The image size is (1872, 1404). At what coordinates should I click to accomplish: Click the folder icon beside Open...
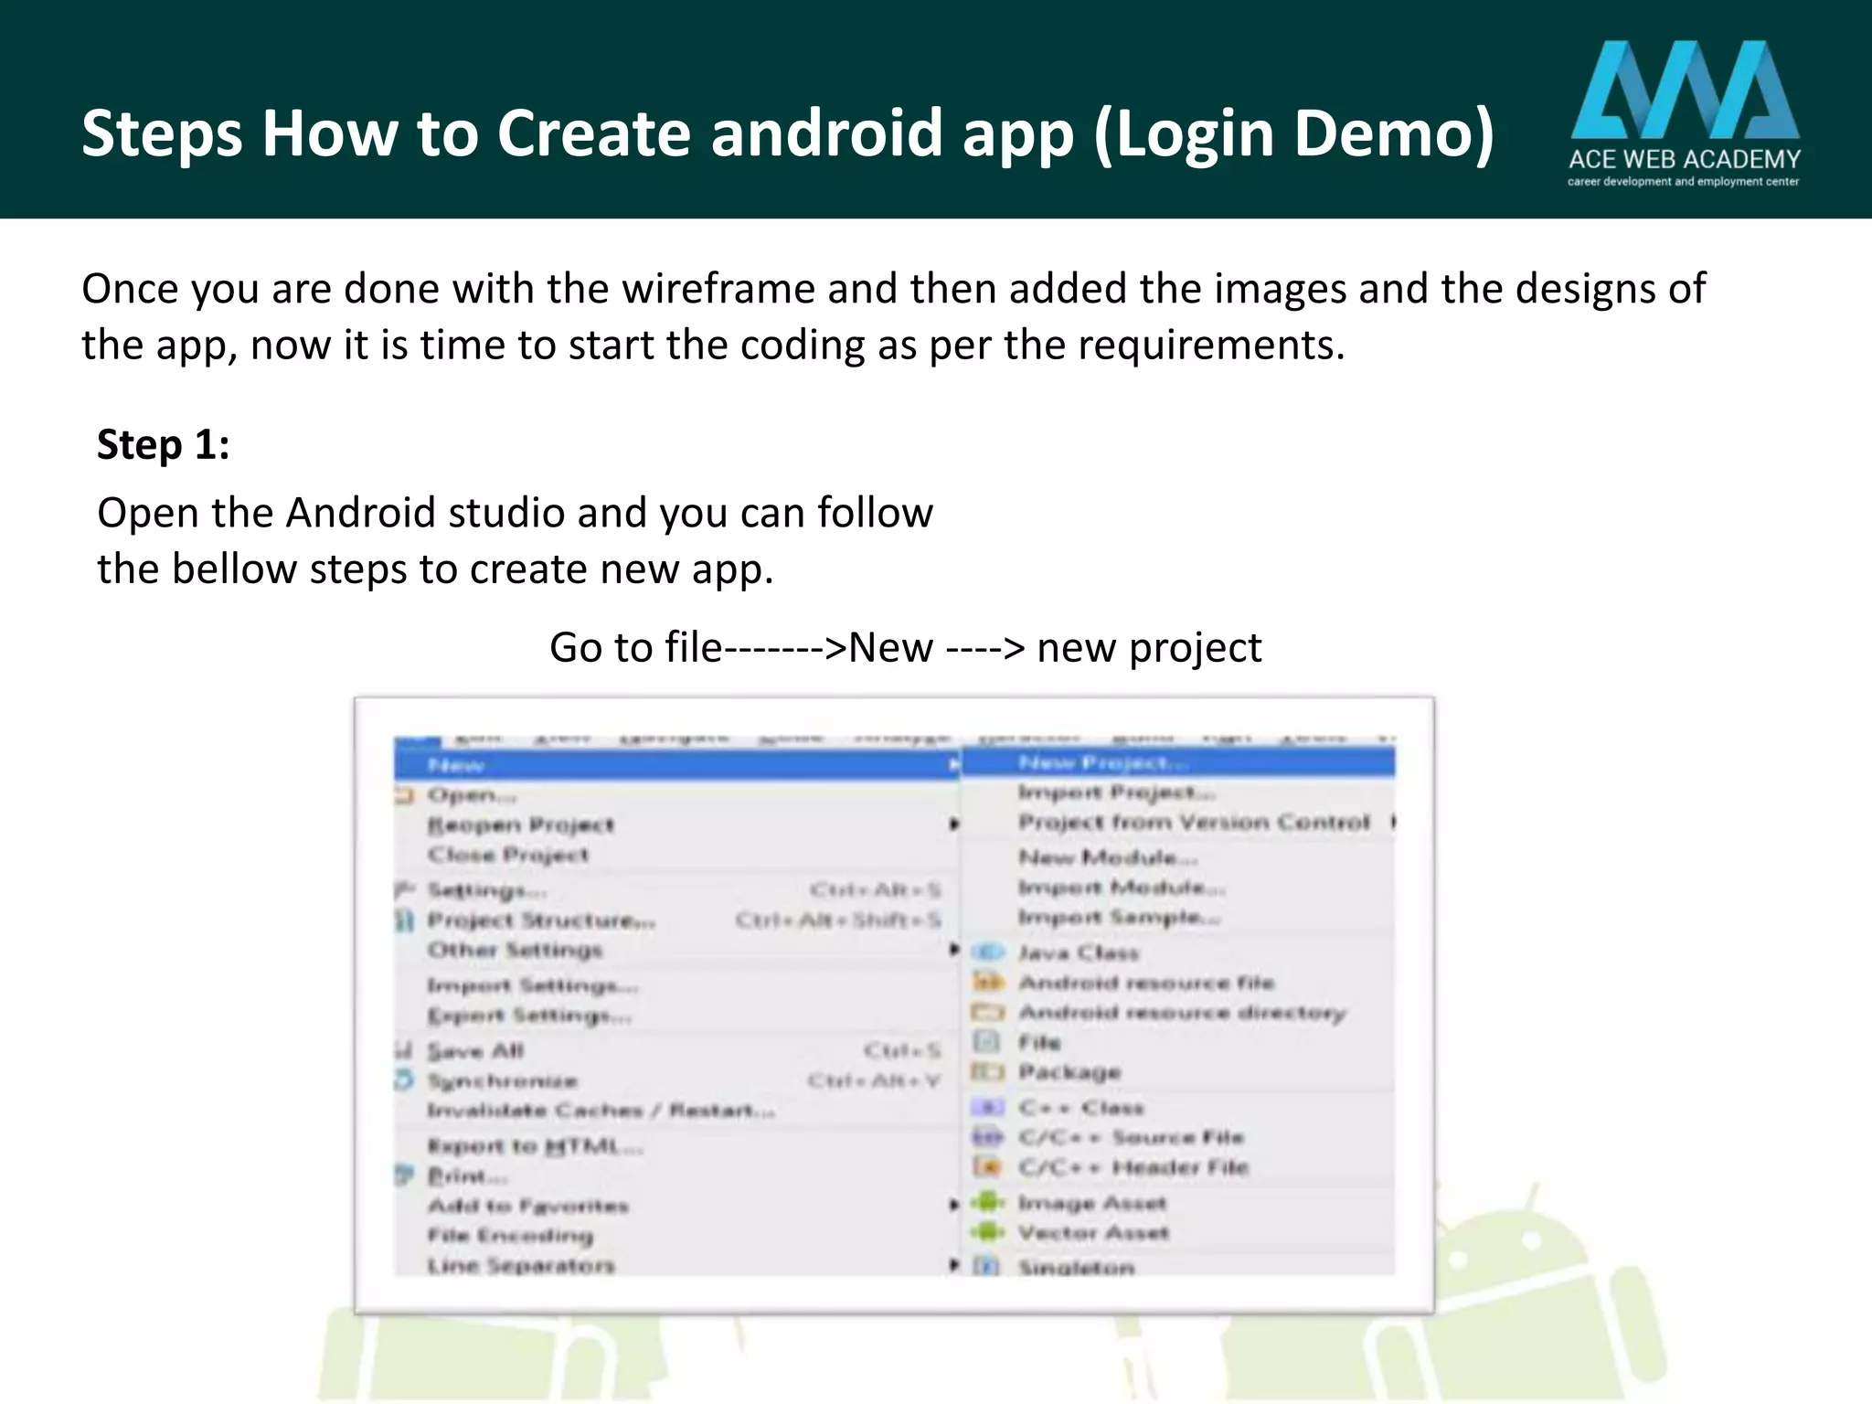[x=405, y=796]
